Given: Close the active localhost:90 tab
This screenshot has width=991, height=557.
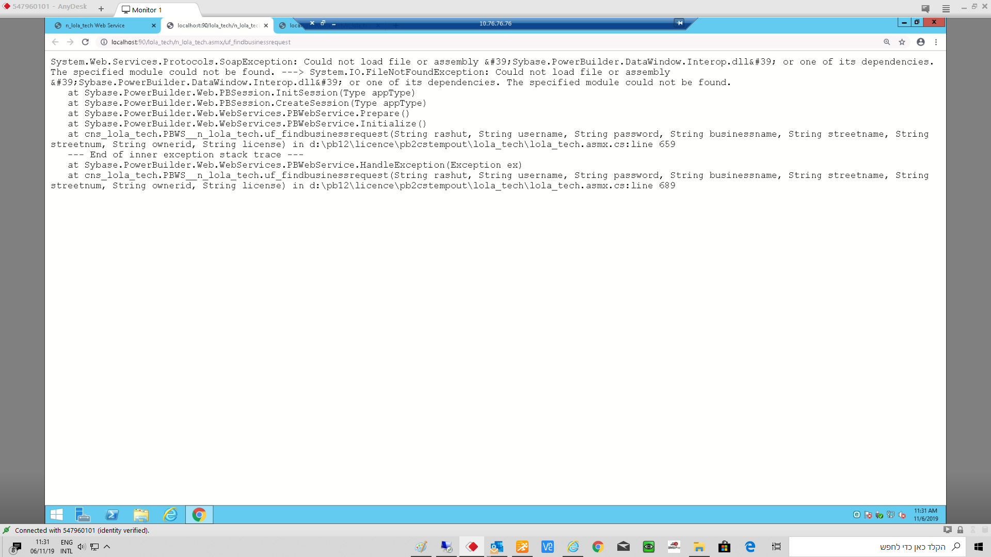Looking at the screenshot, I should [266, 25].
